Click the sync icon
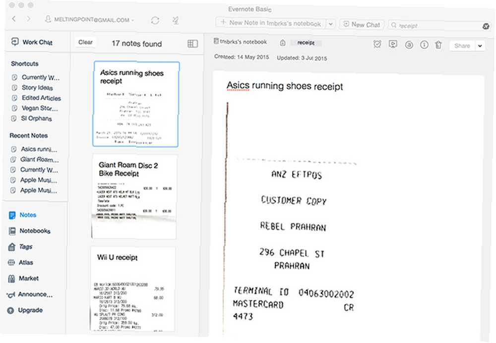496x343 pixels. tap(155, 20)
